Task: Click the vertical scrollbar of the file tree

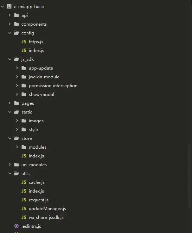Action: point(190,175)
